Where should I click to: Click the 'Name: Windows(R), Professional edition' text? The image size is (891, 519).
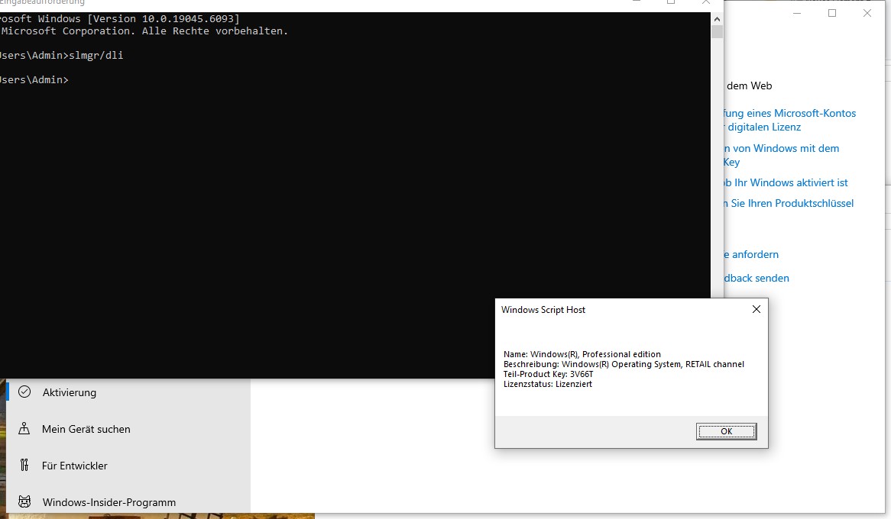pos(582,354)
